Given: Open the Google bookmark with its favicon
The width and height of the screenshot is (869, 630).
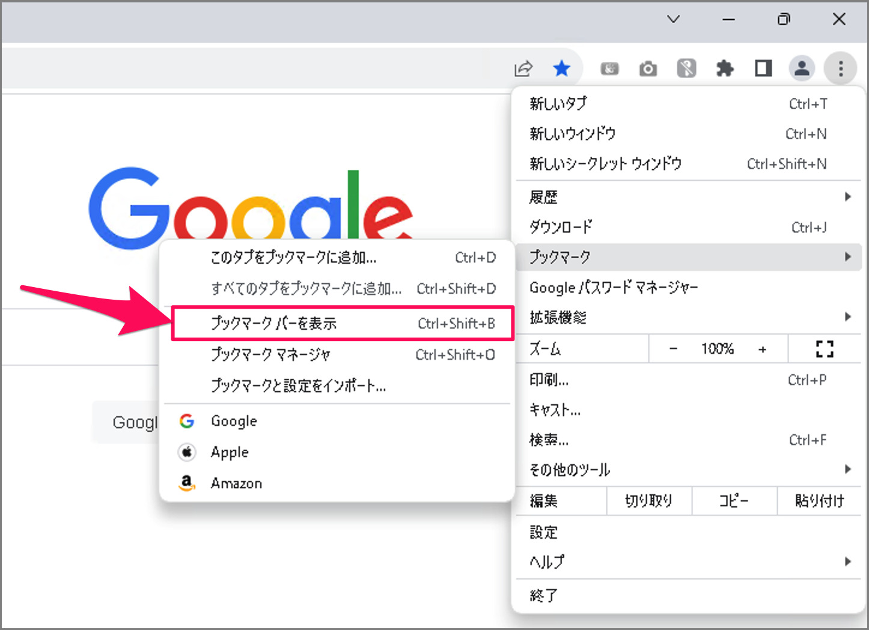Looking at the screenshot, I should [233, 421].
